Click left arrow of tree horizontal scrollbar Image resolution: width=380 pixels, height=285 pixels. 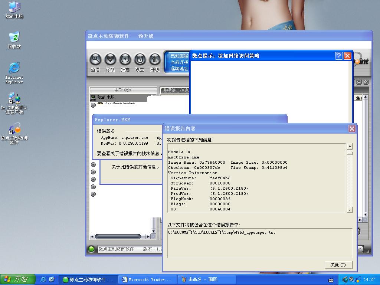coord(92,236)
